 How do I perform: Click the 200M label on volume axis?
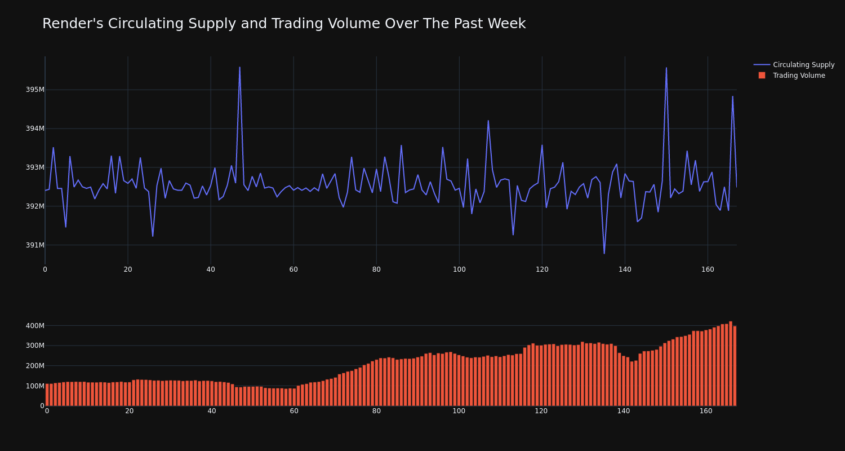pos(35,366)
